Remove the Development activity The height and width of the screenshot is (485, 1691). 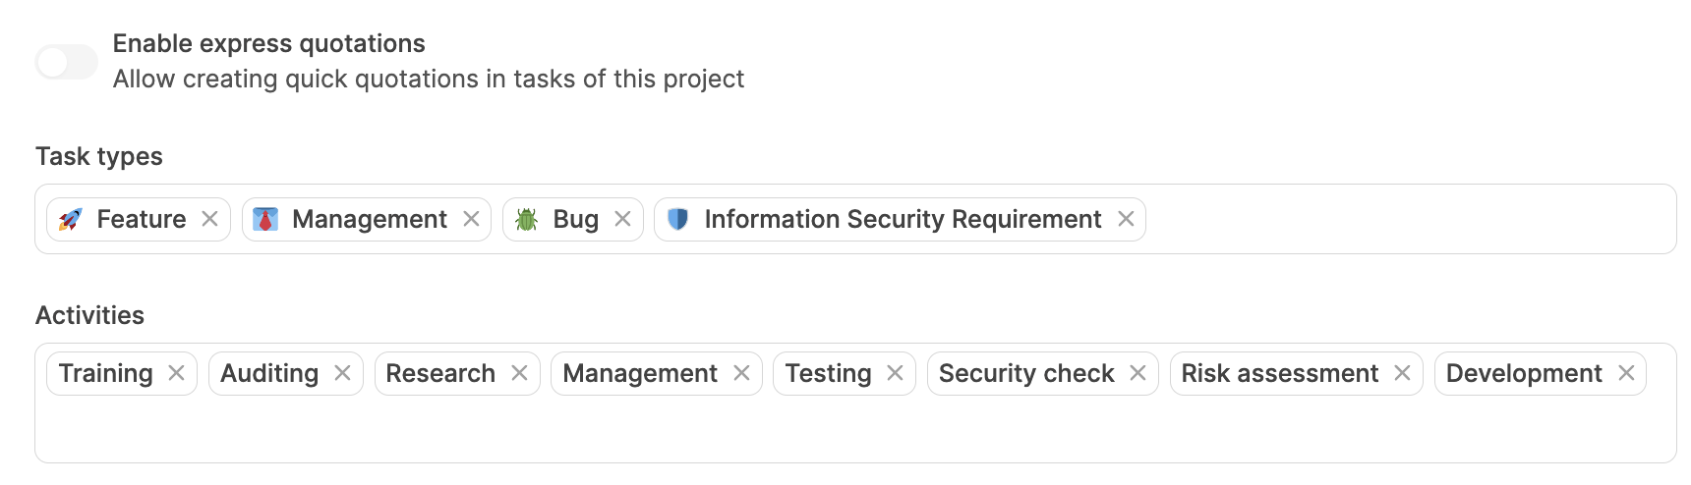coord(1626,373)
